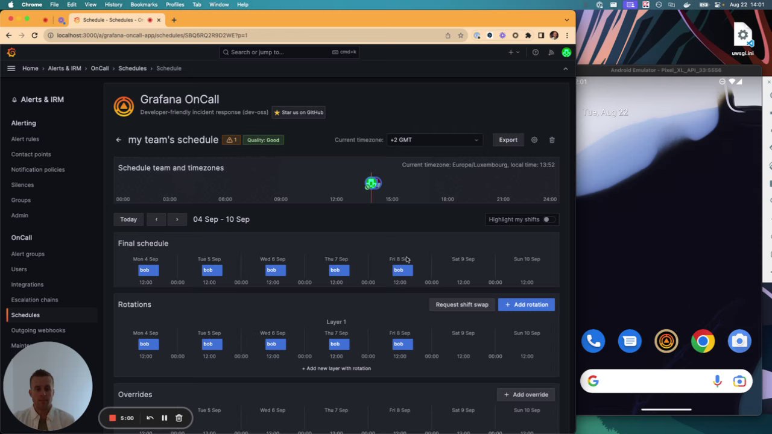Open the History menu
Screen dimensions: 772x434
(x=113, y=4)
